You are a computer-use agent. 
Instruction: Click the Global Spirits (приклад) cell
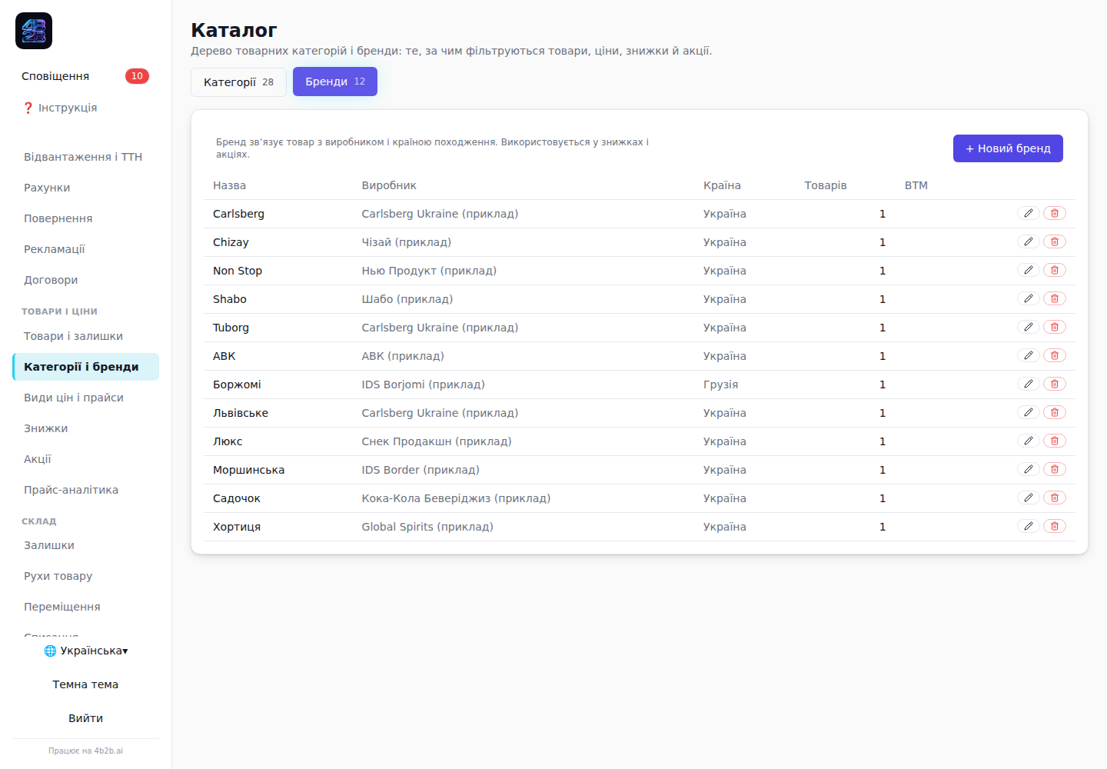(x=427, y=527)
